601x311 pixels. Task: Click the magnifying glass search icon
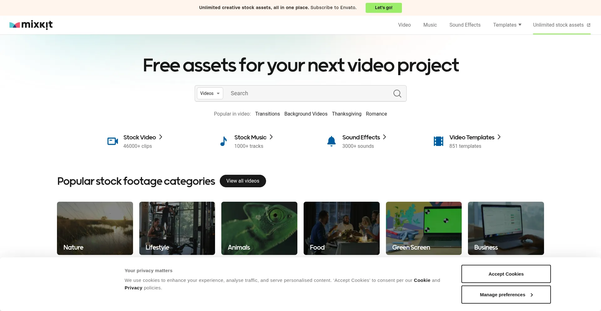pos(397,93)
